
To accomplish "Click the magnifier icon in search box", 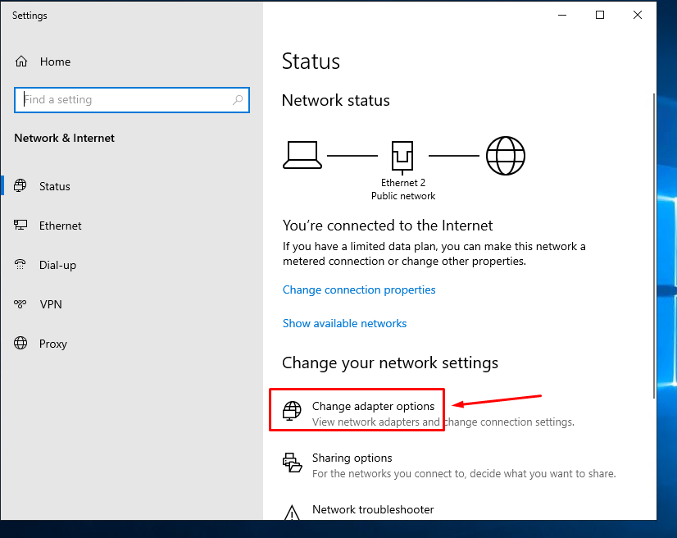I will [238, 100].
